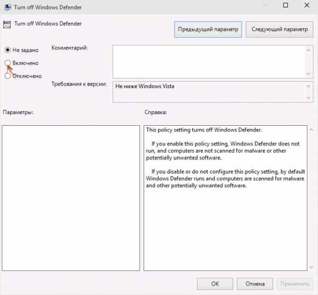
Task: Open 'Следующий параметр'
Action: tap(279, 29)
